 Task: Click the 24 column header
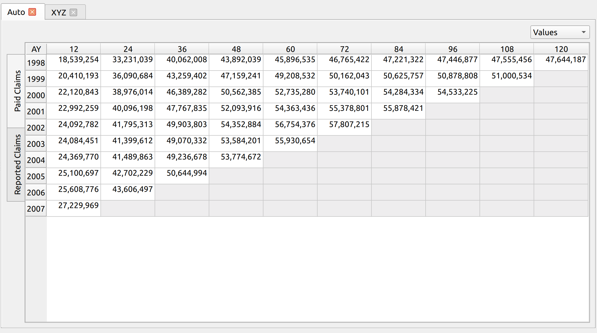coord(128,49)
